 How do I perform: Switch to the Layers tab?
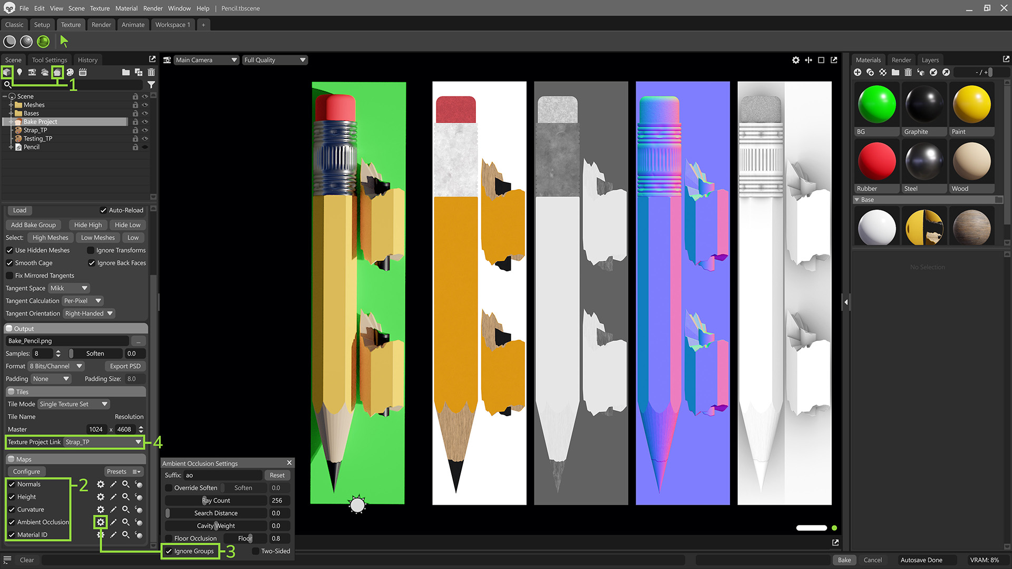pos(930,60)
